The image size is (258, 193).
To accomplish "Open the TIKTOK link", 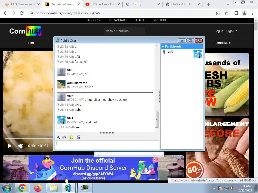I will point(139,20).
